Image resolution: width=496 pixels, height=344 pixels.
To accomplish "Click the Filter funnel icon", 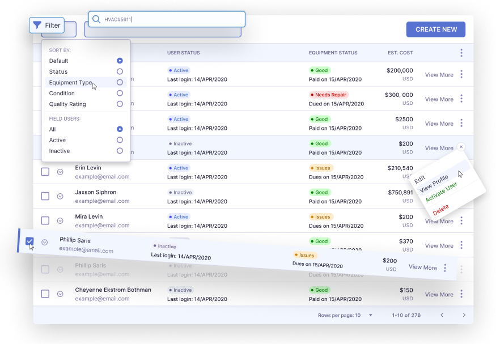I will coord(37,26).
